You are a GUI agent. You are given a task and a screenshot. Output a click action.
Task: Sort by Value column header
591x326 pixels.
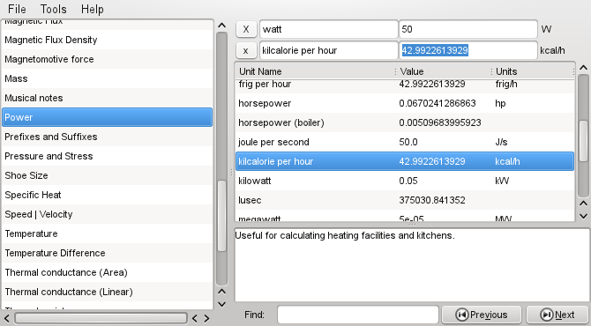coord(445,71)
